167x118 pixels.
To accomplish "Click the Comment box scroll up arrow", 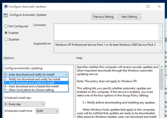I will coord(160,26).
